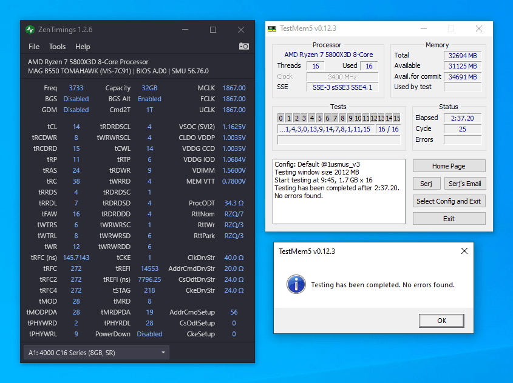The height and width of the screenshot is (383, 513).
Task: Click the empty test progress bar
Action: pos(339,140)
